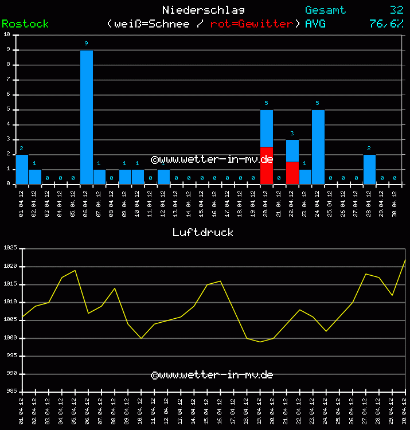Select the red 'rot=Gewitter' legend text
This screenshot has width=410, height=430.
tap(252, 24)
